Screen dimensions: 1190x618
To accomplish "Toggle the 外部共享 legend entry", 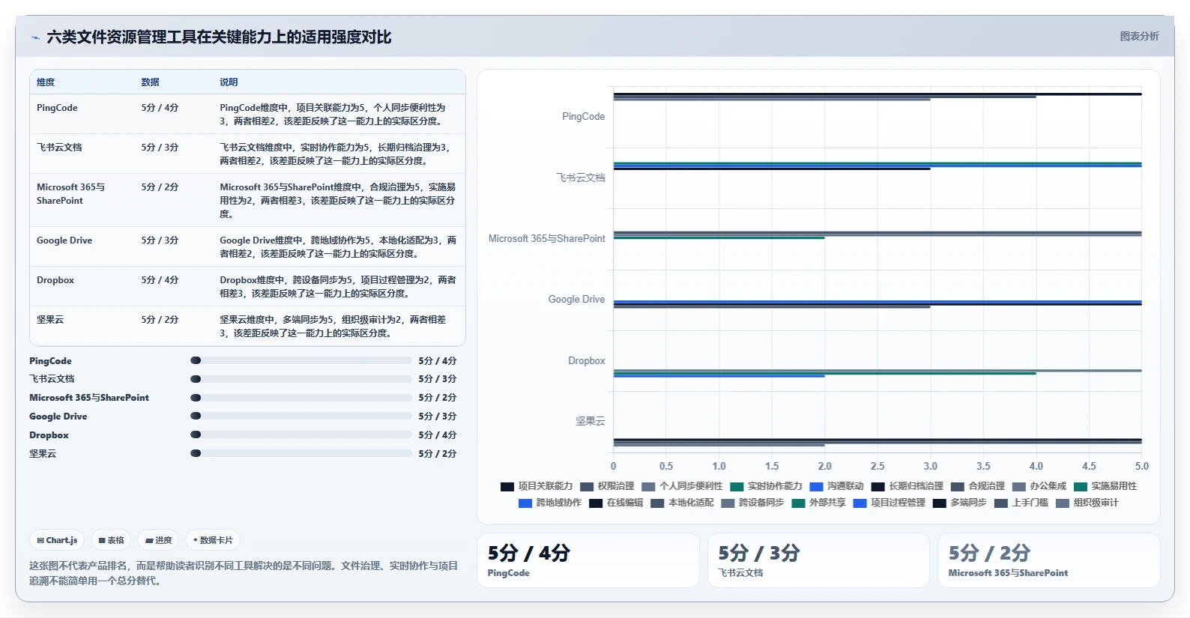I will click(x=818, y=503).
